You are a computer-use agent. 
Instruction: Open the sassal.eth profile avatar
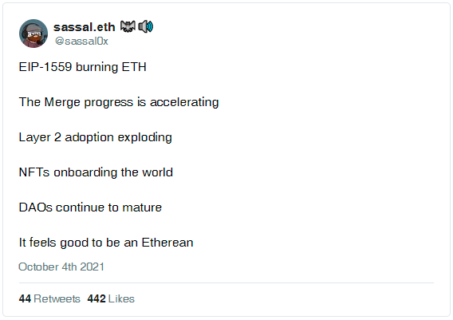pyautogui.click(x=33, y=34)
